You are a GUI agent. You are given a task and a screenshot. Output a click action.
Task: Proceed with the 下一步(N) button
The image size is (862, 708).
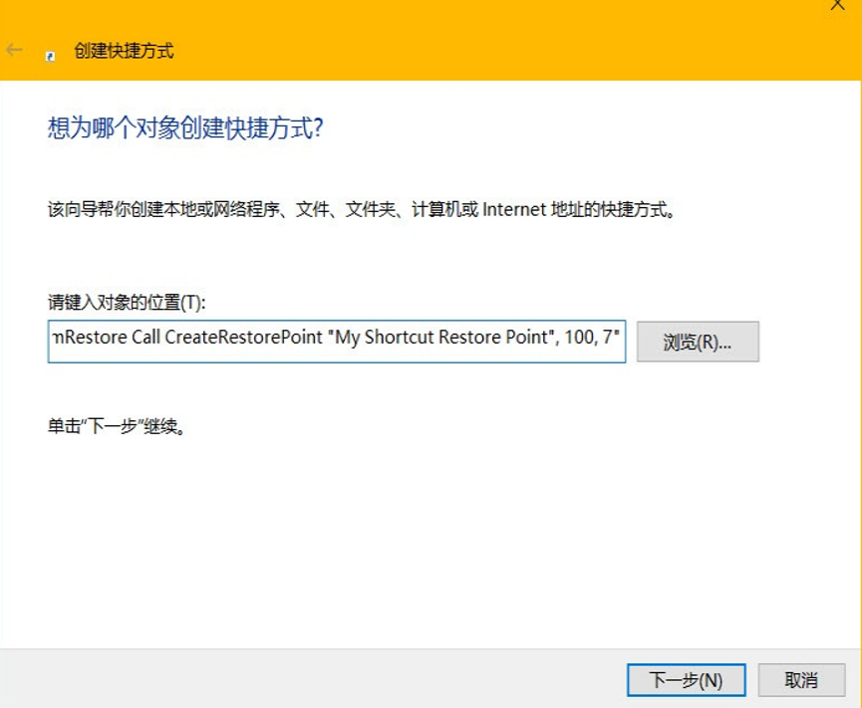[x=686, y=680]
